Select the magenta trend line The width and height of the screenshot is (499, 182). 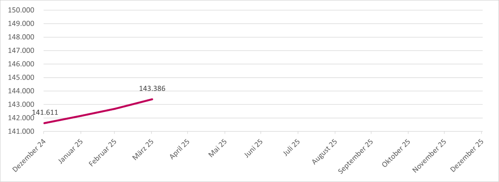click(98, 112)
